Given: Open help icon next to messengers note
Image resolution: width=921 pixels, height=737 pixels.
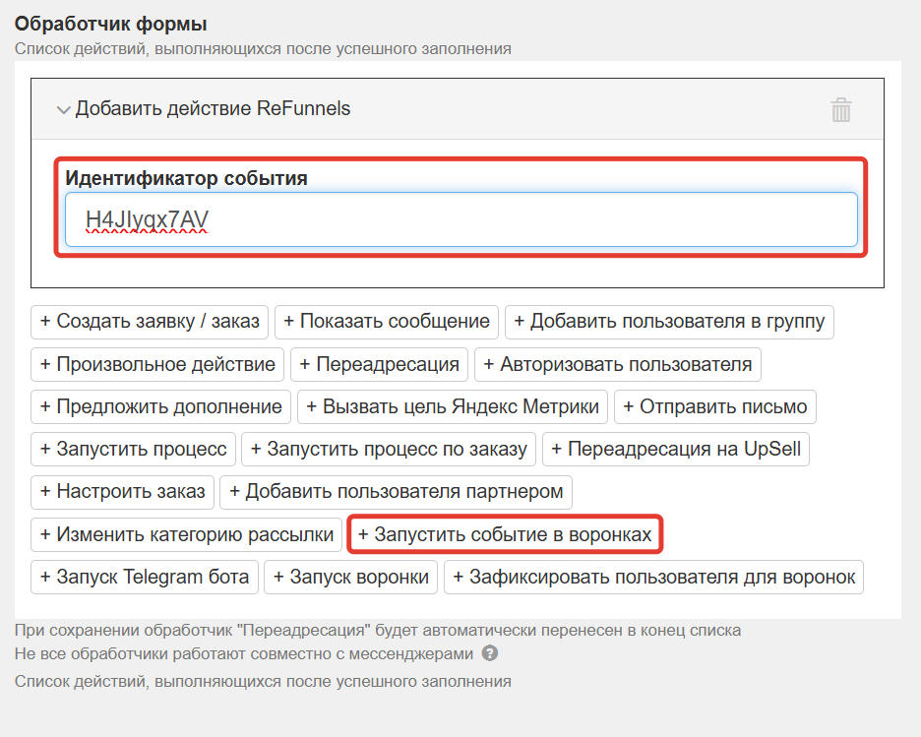Looking at the screenshot, I should click(490, 653).
